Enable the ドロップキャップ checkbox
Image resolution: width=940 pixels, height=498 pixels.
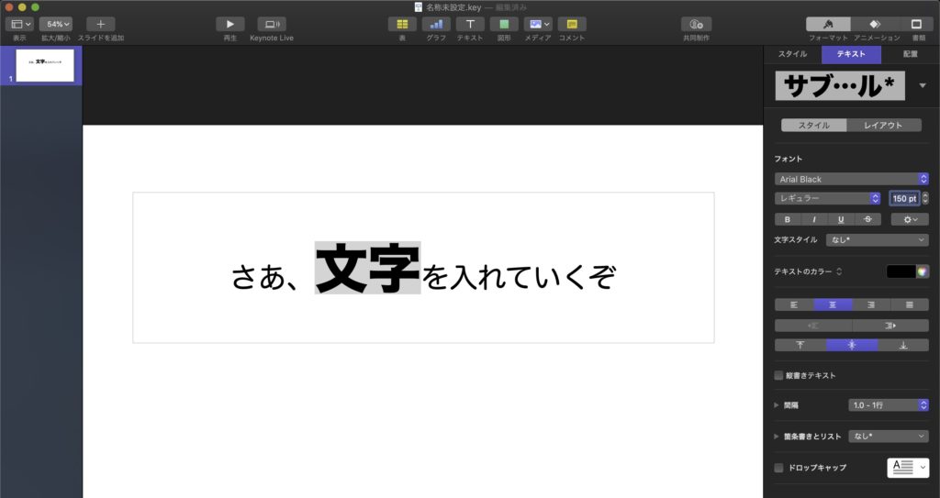778,468
